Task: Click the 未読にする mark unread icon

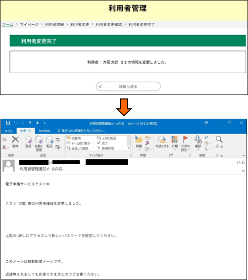Action: click(x=162, y=140)
